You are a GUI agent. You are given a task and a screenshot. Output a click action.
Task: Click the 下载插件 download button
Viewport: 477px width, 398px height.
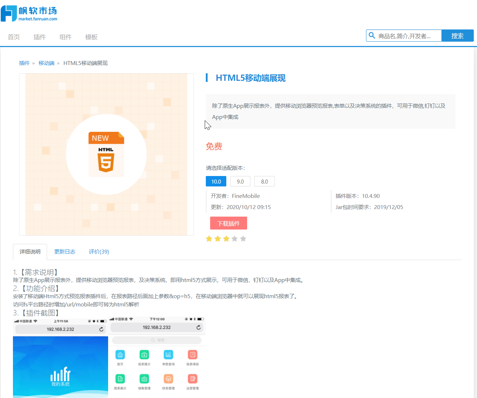[x=228, y=223]
